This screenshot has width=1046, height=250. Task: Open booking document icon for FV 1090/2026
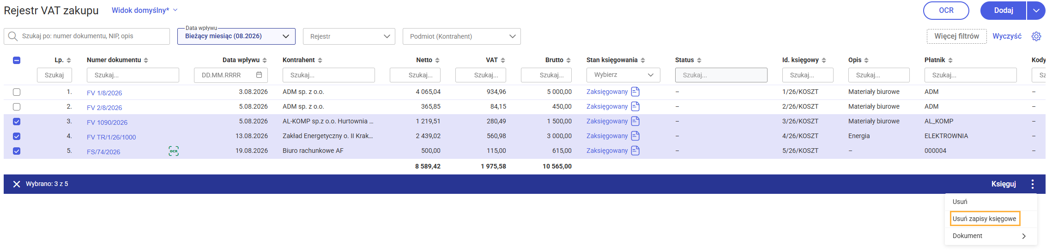coord(635,121)
